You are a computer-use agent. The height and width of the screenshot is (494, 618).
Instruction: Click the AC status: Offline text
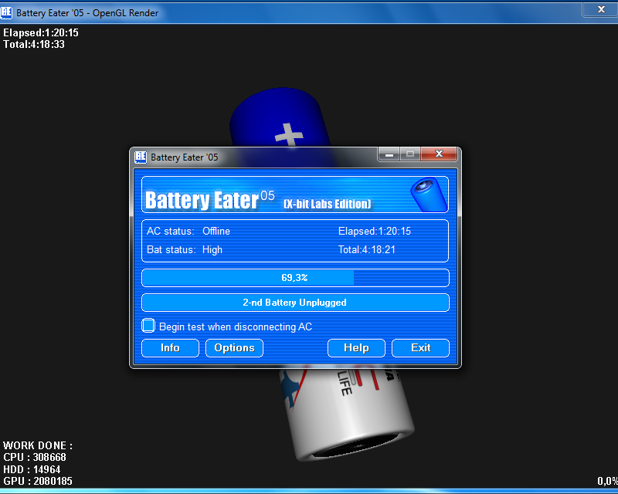coord(188,232)
